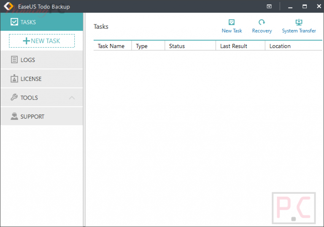Open the Tasks section in sidebar
The image size is (324, 227).
(41, 22)
